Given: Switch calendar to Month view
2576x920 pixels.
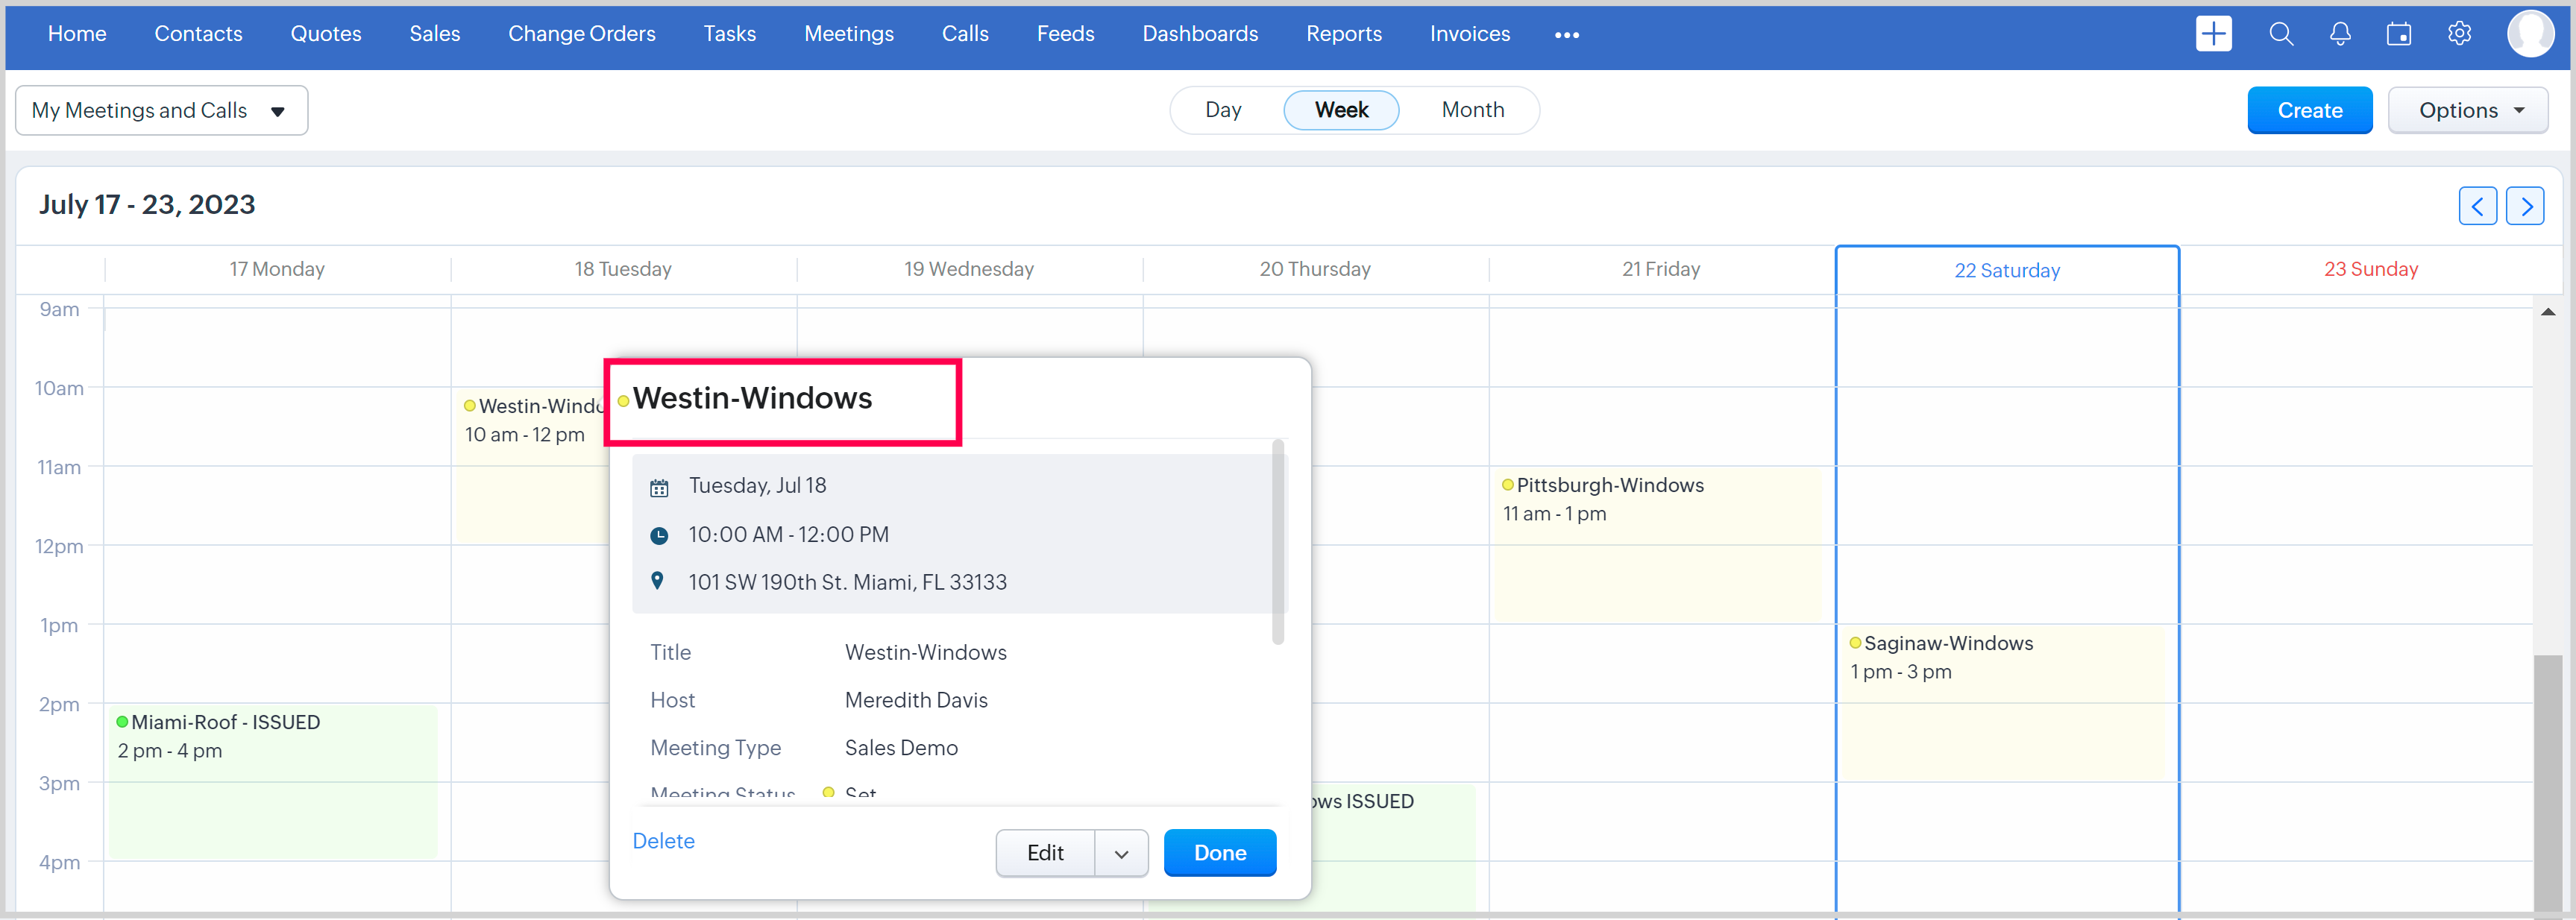Looking at the screenshot, I should 1472,110.
